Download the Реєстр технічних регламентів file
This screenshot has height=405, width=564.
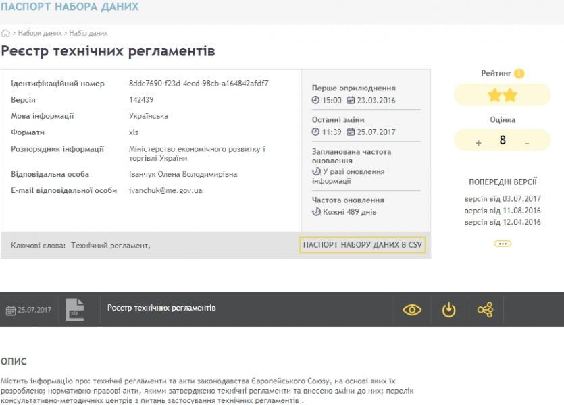point(448,310)
